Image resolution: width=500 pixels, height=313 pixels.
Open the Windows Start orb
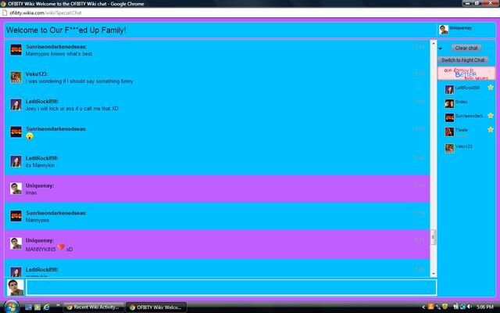point(11,307)
